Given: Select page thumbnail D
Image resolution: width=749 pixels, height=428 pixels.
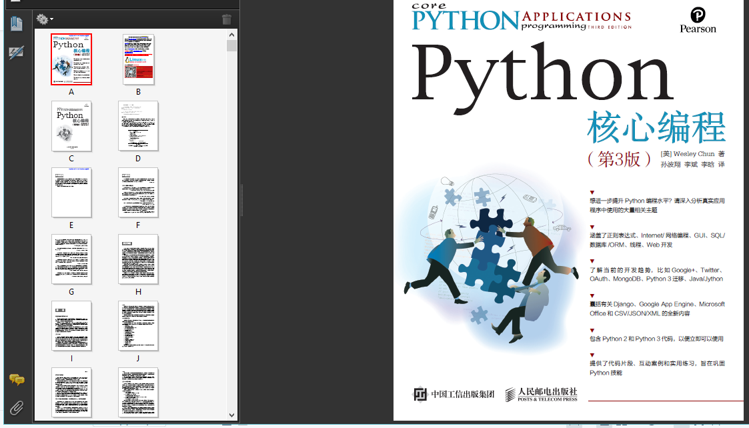Looking at the screenshot, I should point(138,126).
